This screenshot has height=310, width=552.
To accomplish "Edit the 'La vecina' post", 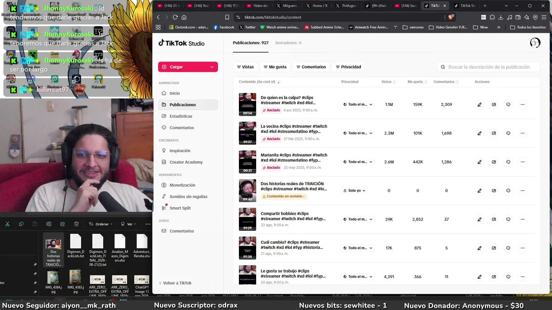I will pos(479,133).
